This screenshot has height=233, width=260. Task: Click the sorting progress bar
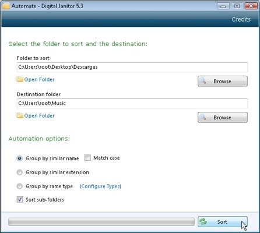101,222
